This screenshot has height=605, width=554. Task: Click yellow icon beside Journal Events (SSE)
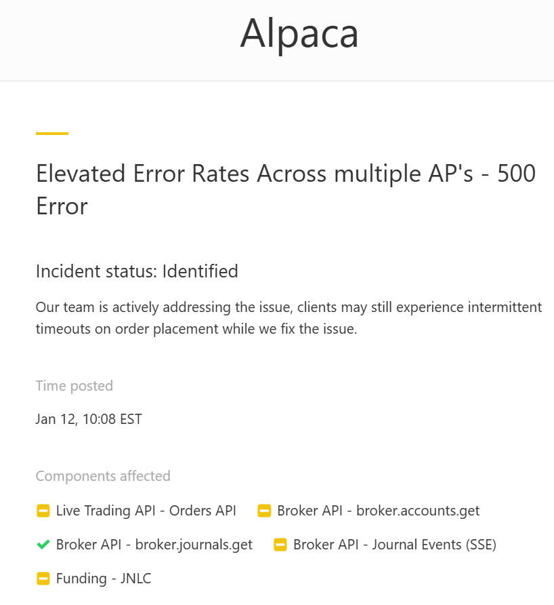pyautogui.click(x=280, y=545)
